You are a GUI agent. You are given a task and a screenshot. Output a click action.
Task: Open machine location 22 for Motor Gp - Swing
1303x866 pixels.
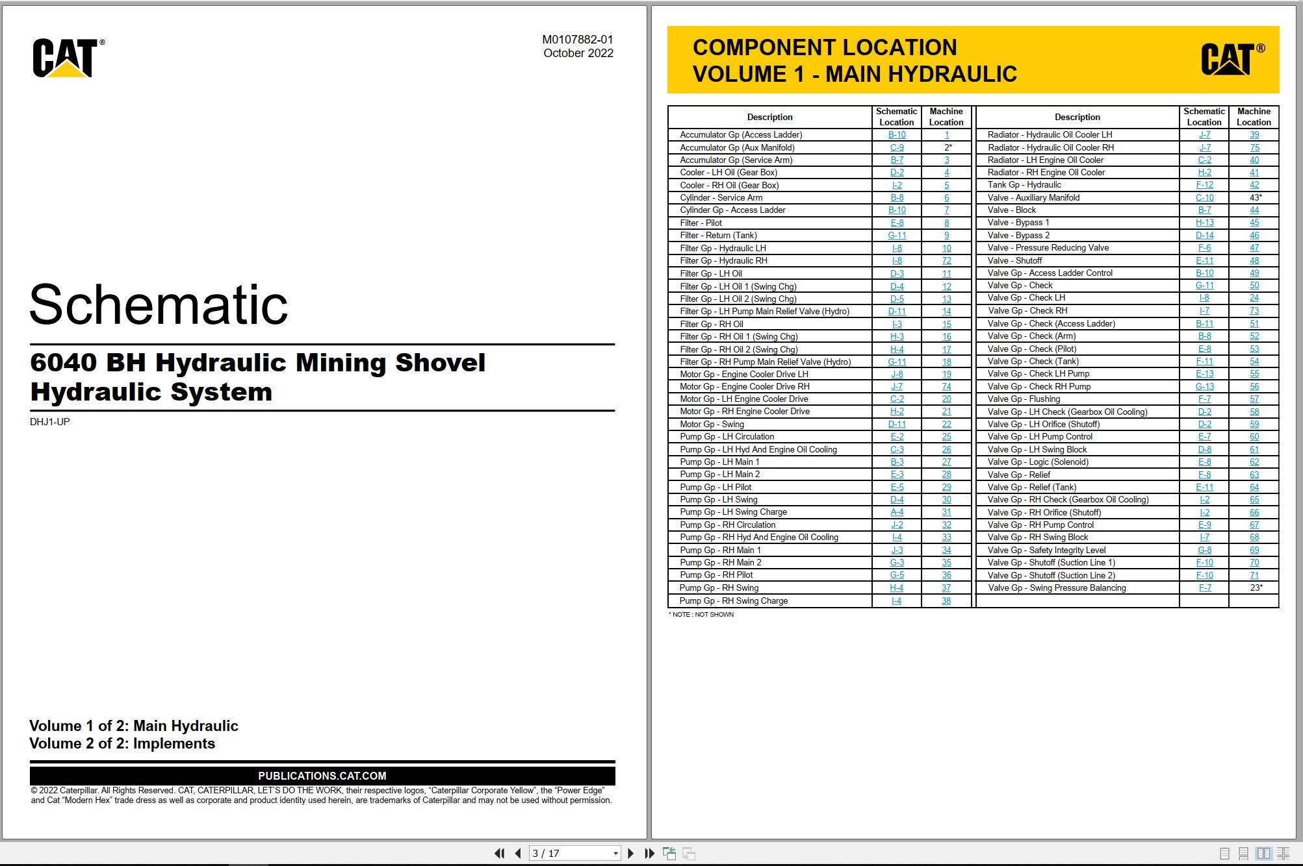pyautogui.click(x=947, y=424)
